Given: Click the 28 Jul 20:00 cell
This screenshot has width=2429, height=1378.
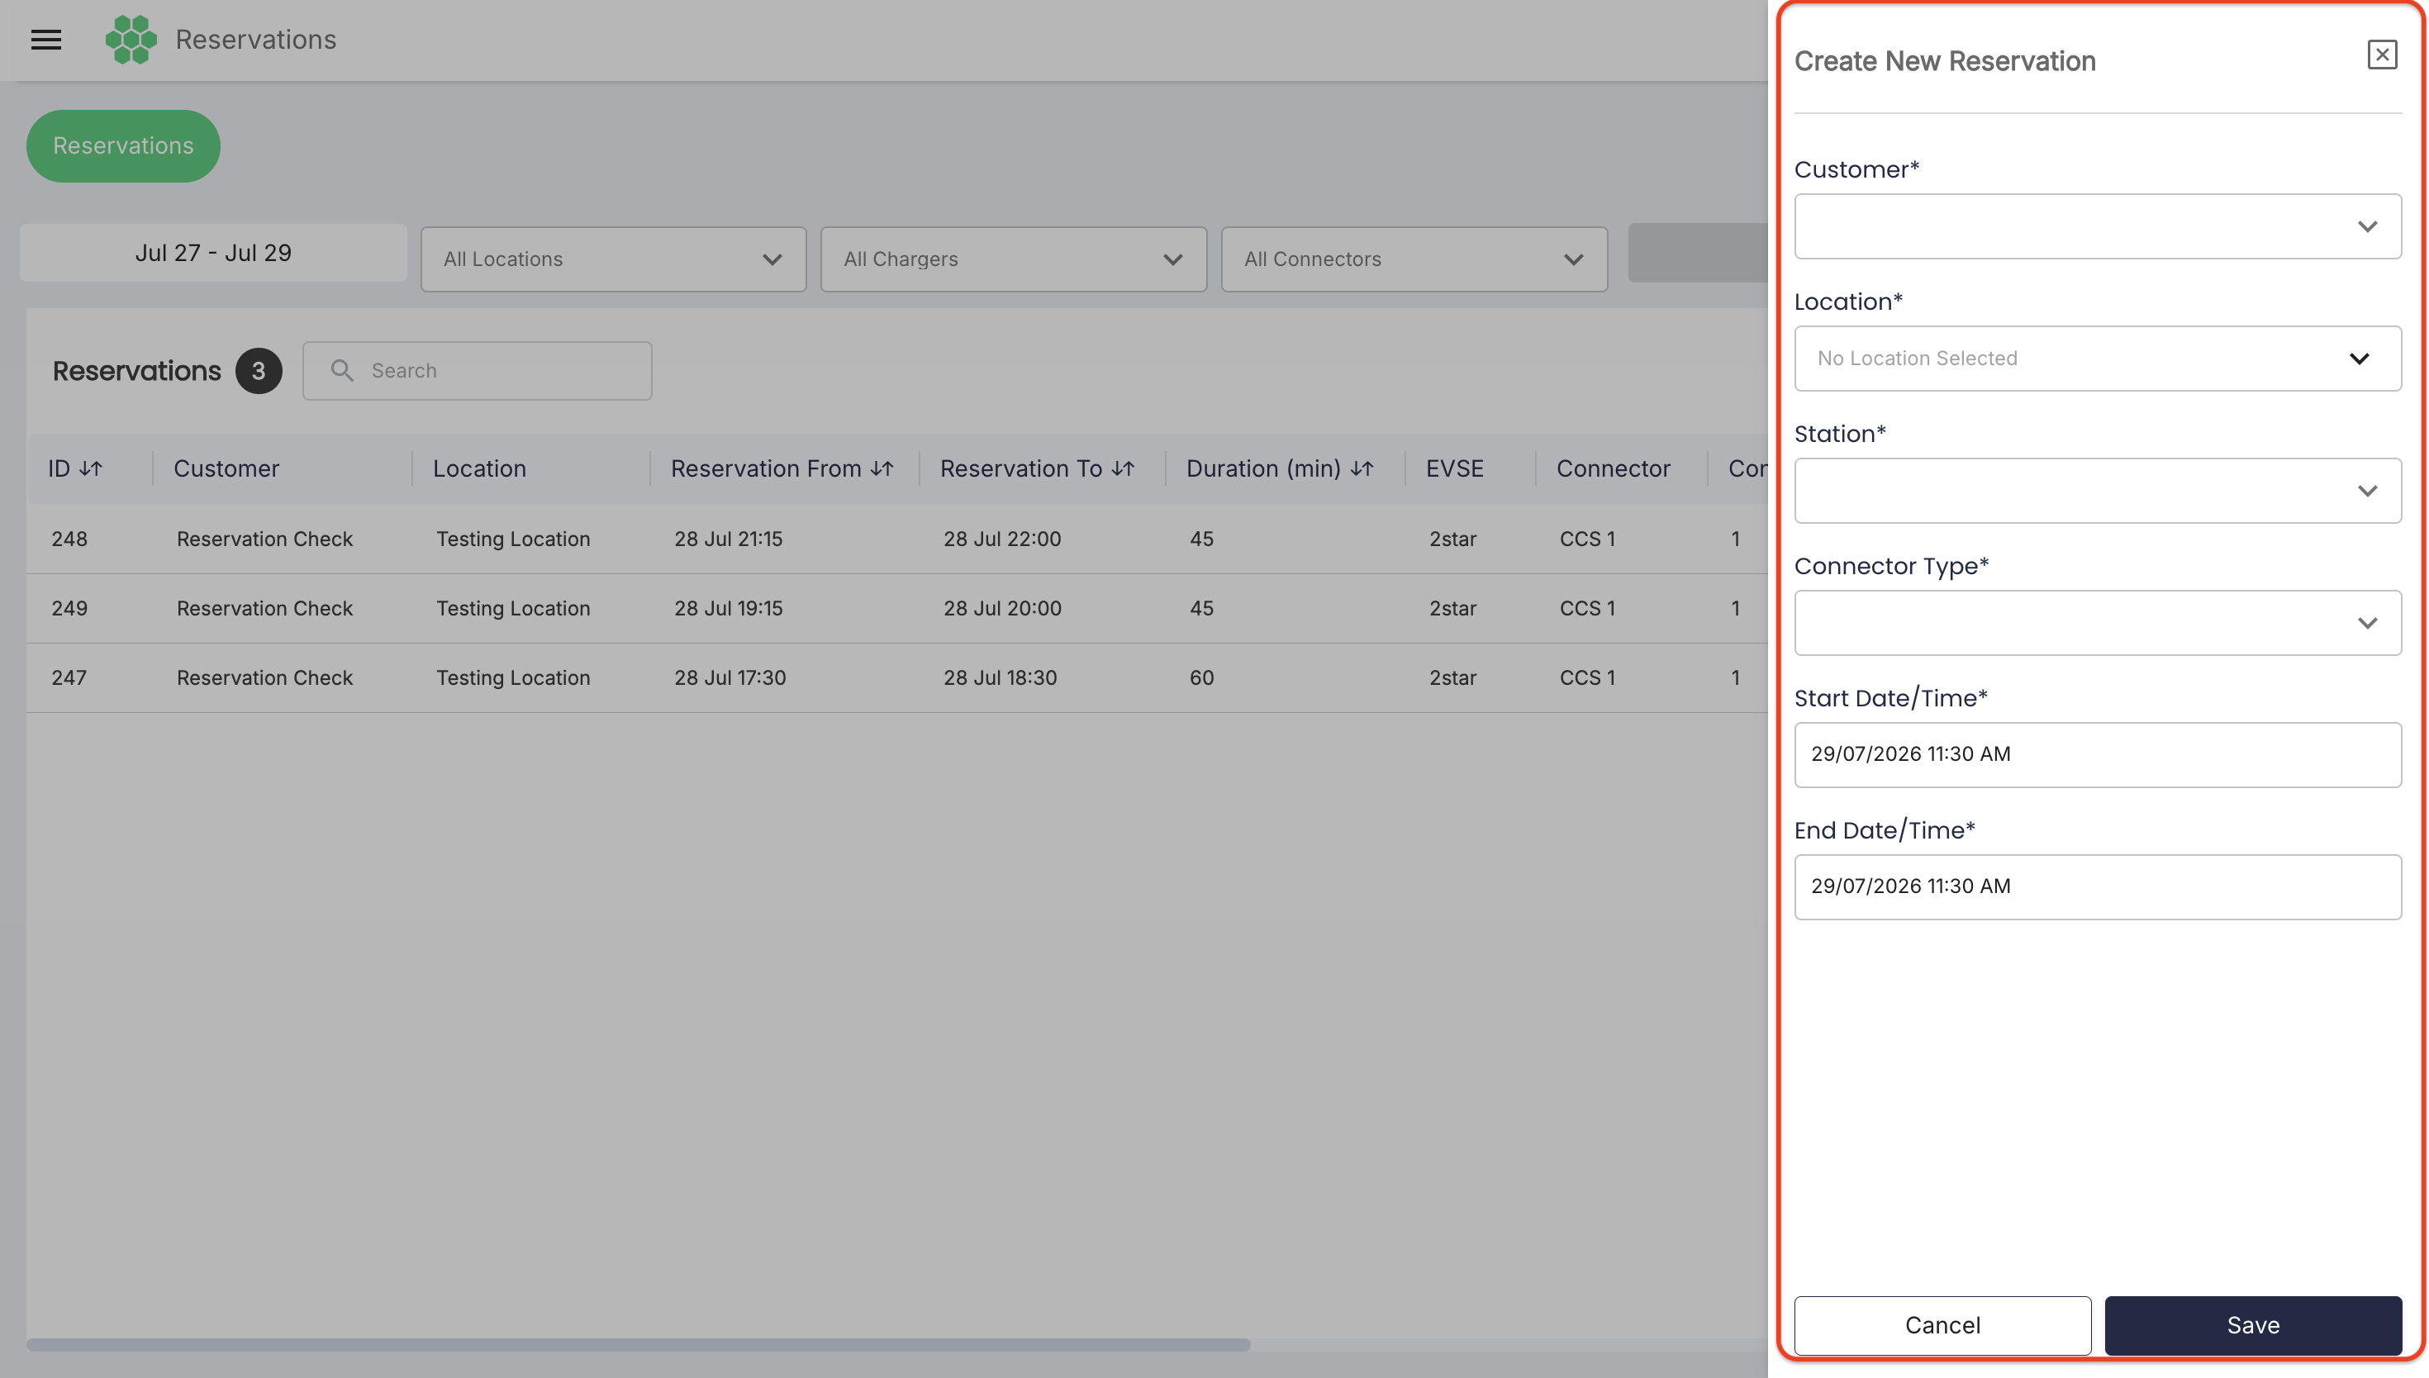Looking at the screenshot, I should [1001, 609].
